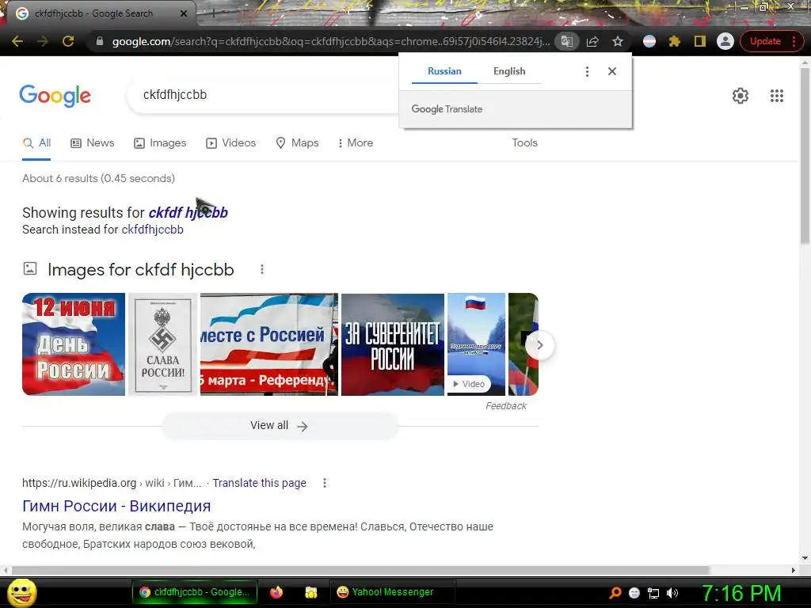Click Translate this page link
This screenshot has height=608, width=811.
tap(259, 484)
